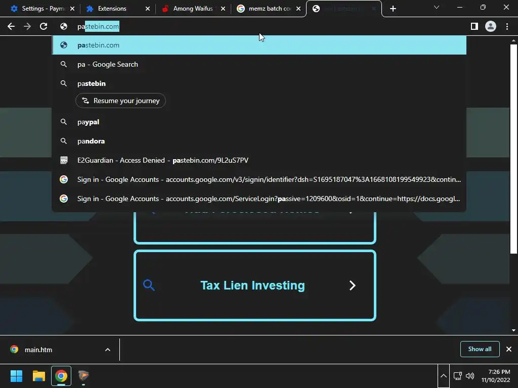Select the pastebin search suggestion
The width and height of the screenshot is (518, 388).
tap(259, 83)
